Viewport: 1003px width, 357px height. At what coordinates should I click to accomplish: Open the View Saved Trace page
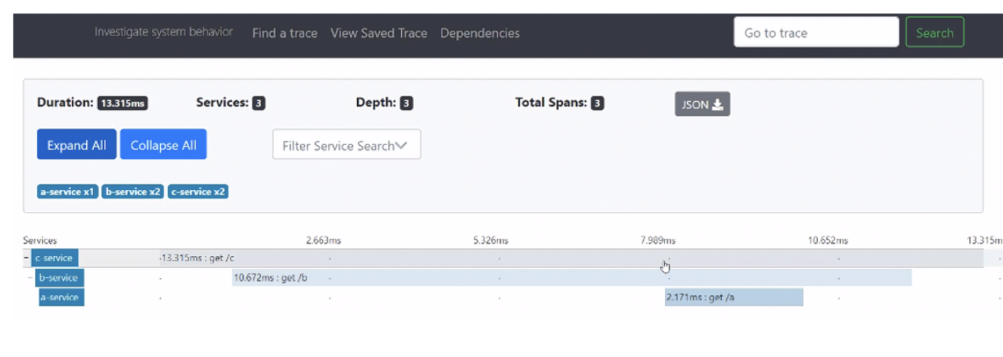pos(378,33)
